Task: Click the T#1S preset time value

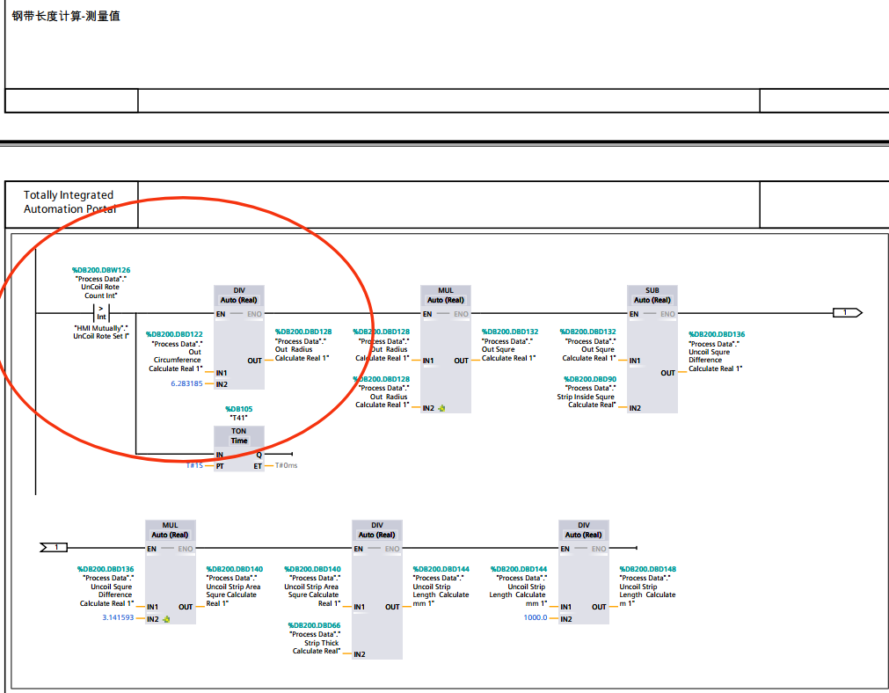Action: coord(194,465)
